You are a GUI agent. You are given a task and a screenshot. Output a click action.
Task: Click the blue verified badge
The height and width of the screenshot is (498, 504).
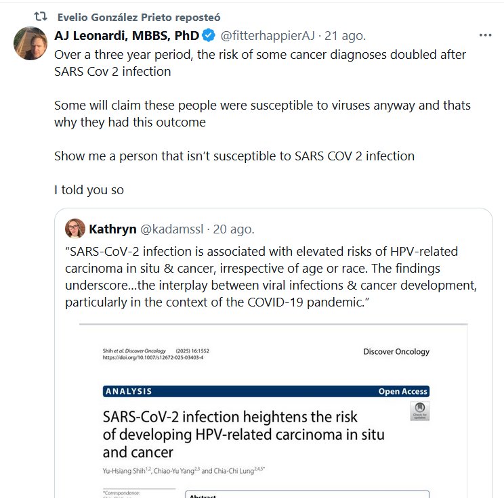(x=210, y=36)
